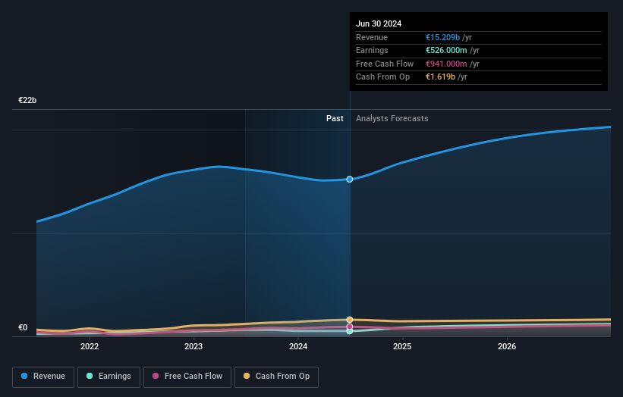Click the blue Revenue data point marker

[x=350, y=180]
